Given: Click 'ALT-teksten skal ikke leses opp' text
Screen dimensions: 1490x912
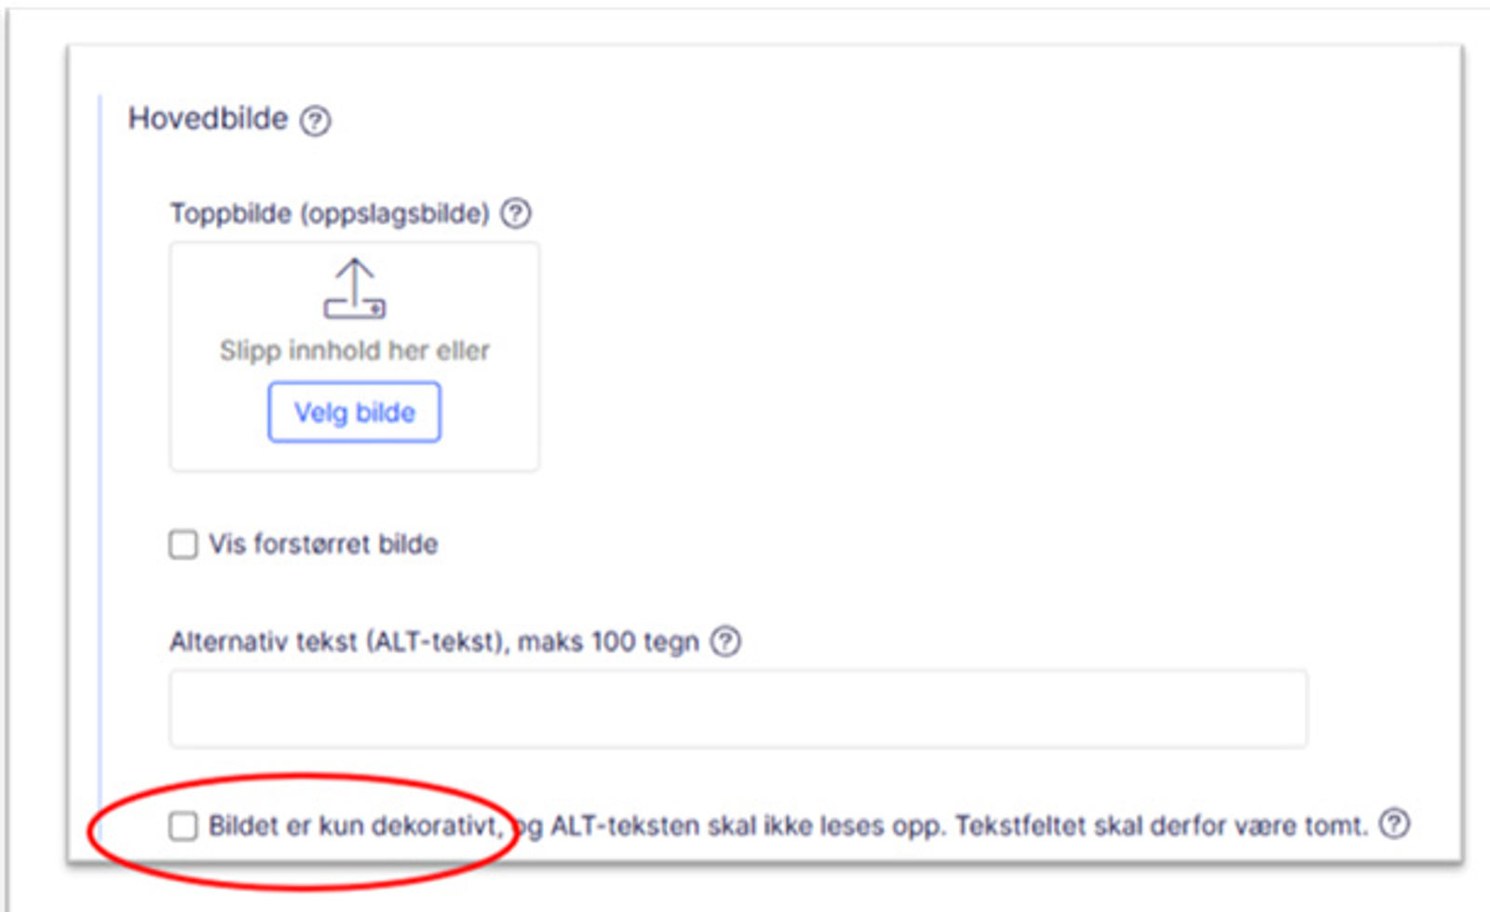Looking at the screenshot, I should pos(745,825).
